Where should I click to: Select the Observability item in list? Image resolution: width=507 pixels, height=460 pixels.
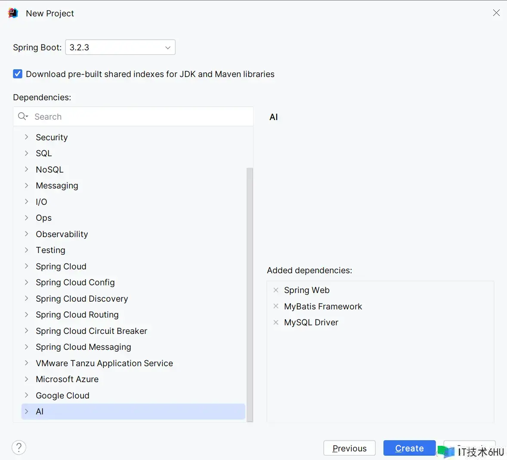62,234
